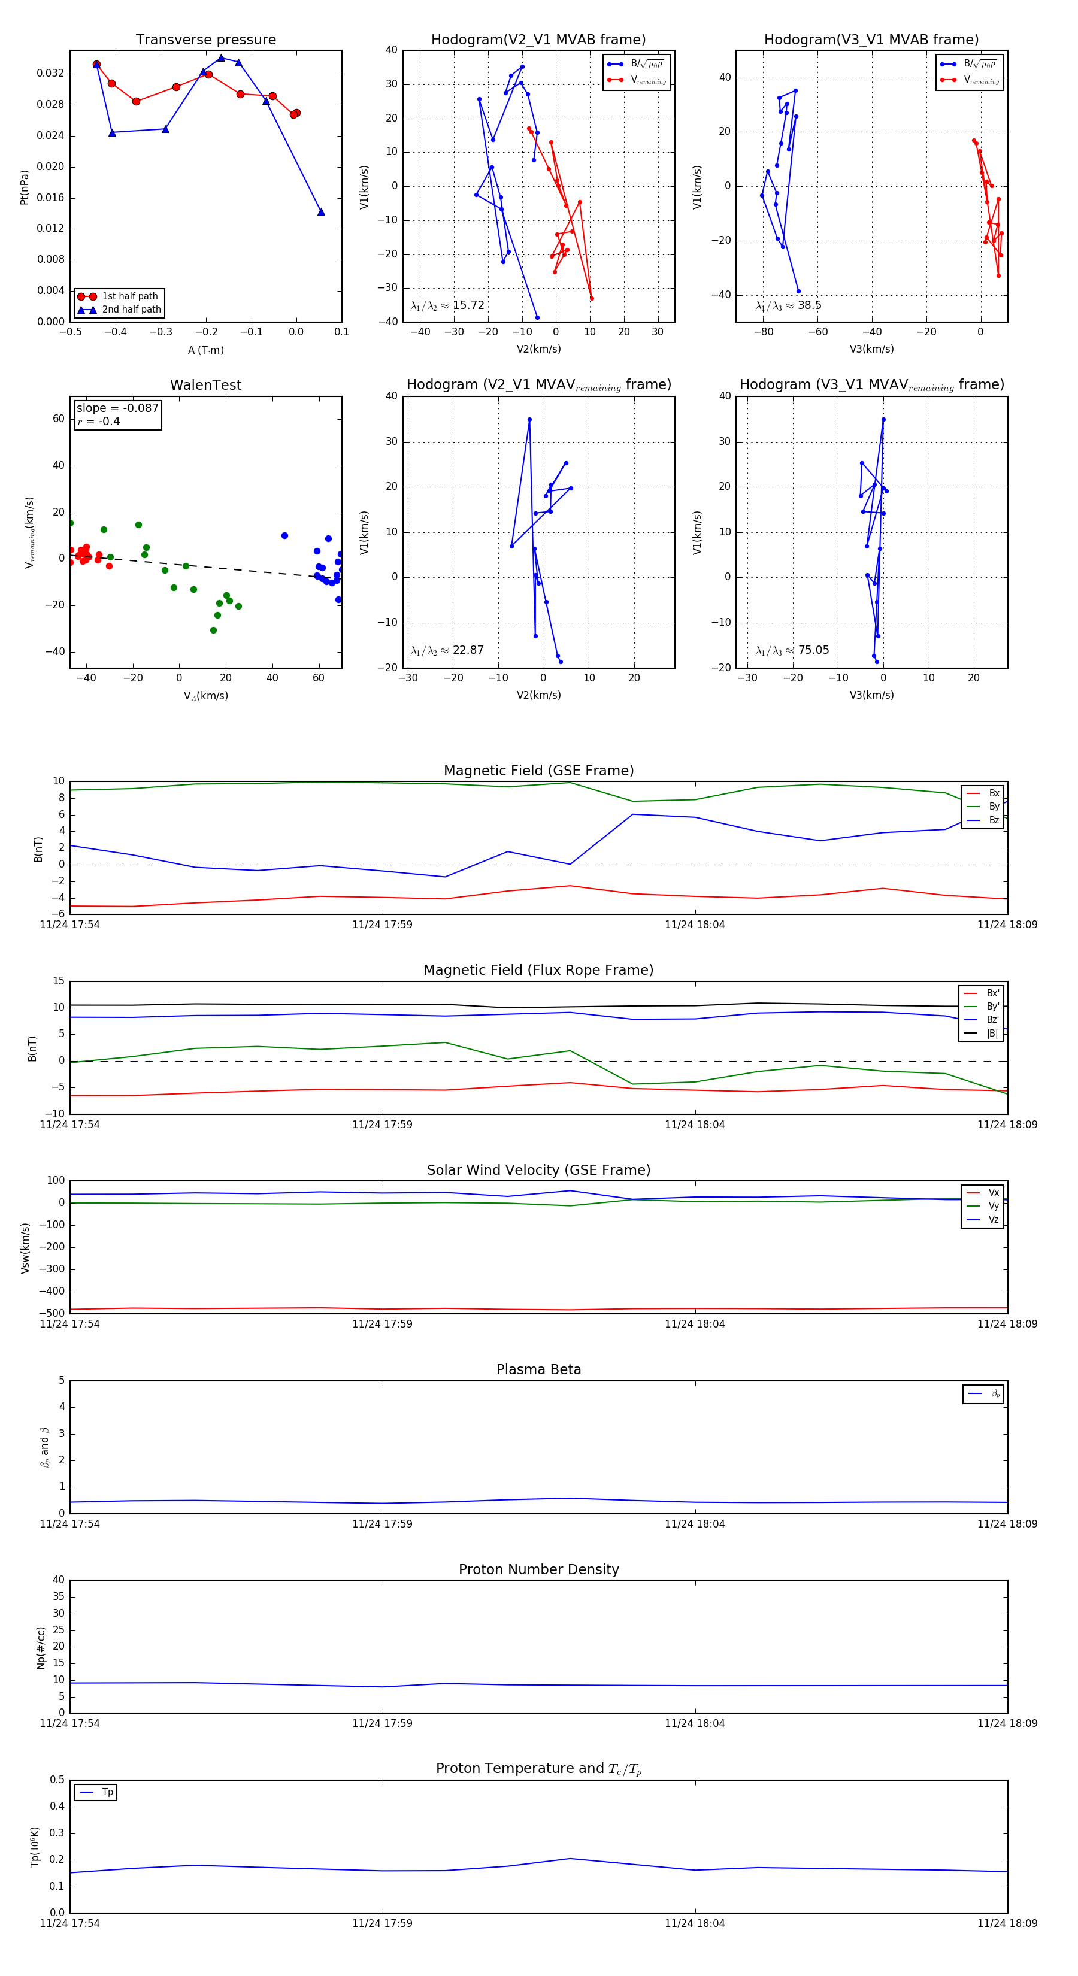Screen dimensions: 1078x1976
Task: Click the 'WalenTest' plot title
Action: coord(205,385)
